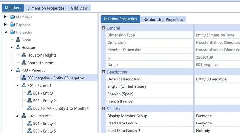Click the Members folder icon

[12, 17]
